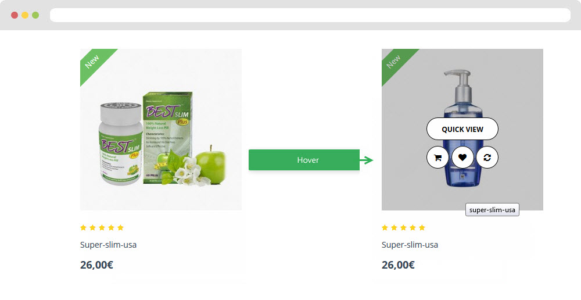
Task: Click the green window dot
Action: tap(35, 15)
